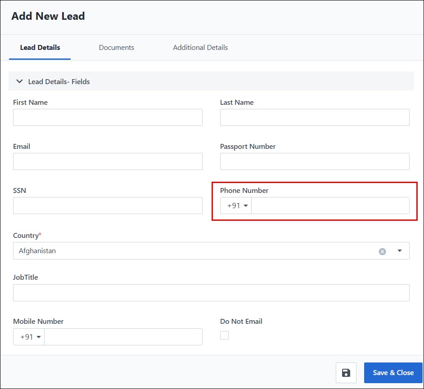Tick the Do Not Email checkbox
Image resolution: width=424 pixels, height=389 pixels.
pos(224,335)
